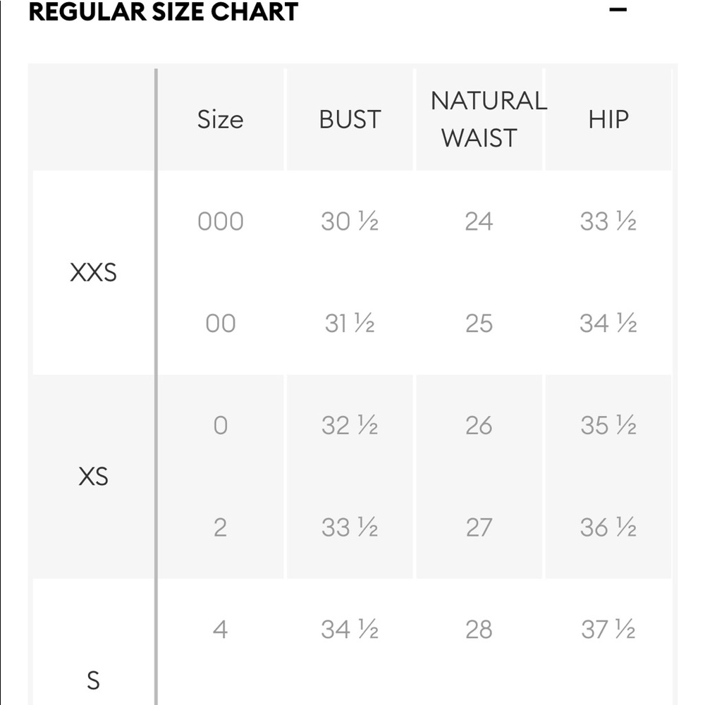Click the Regular Size Chart heading
Image resolution: width=705 pixels, height=705 pixels.
pos(164,11)
